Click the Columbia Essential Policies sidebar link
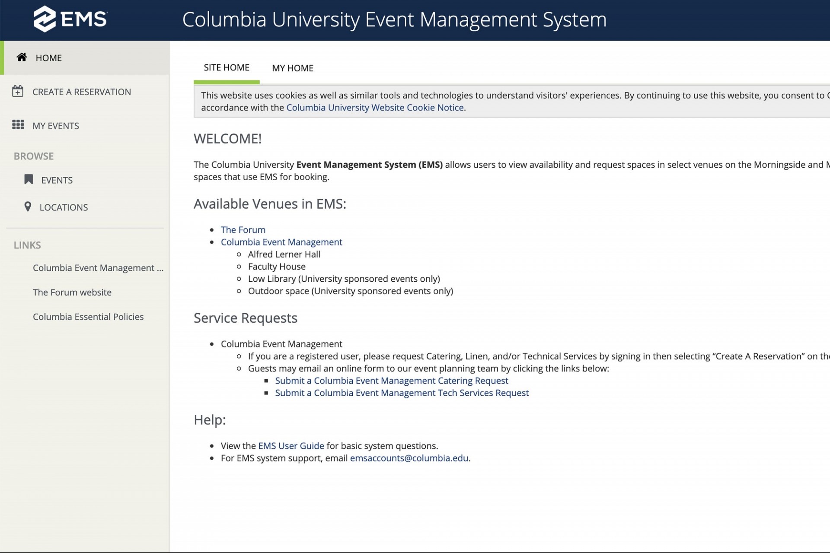Viewport: 830px width, 553px height. tap(88, 317)
